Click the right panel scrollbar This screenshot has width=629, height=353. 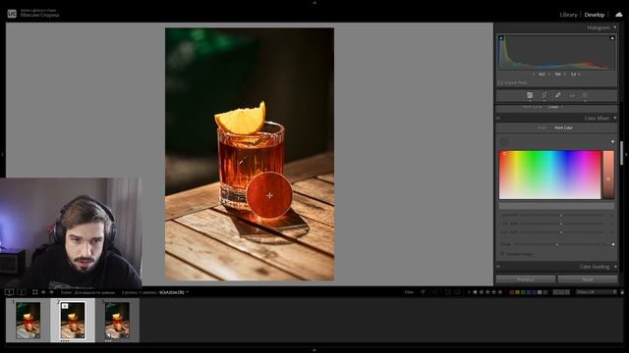(x=622, y=153)
